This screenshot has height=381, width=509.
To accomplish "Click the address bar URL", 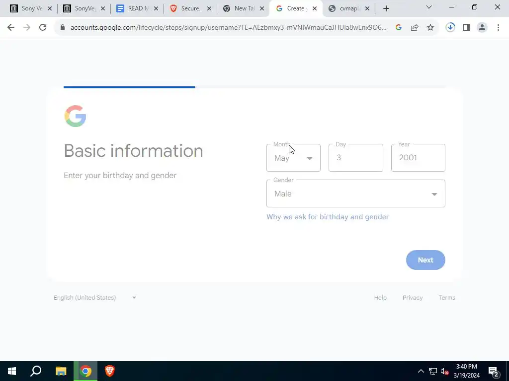I will tap(228, 28).
